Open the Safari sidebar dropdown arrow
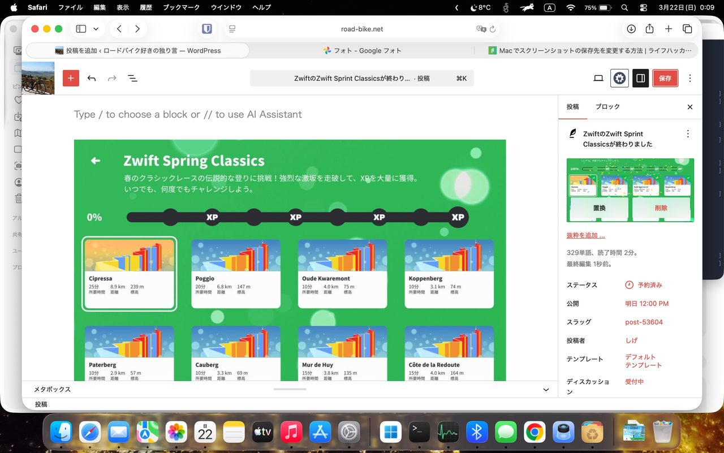Image resolution: width=724 pixels, height=453 pixels. click(x=96, y=29)
